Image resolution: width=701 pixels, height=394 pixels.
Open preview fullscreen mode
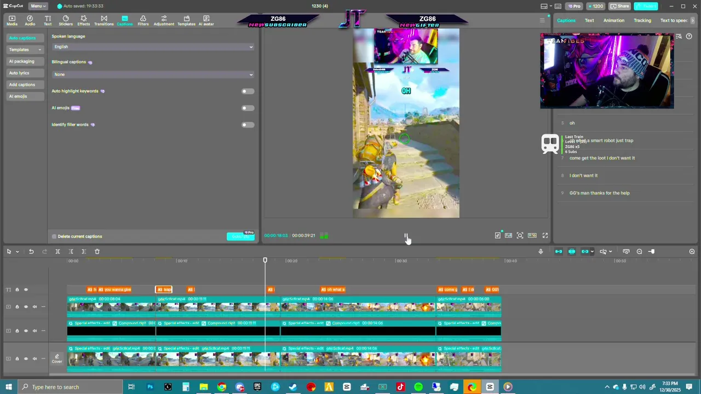coord(545,235)
